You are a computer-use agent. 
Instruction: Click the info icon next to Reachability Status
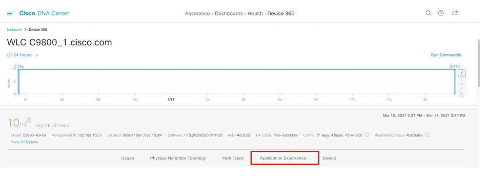[427, 135]
